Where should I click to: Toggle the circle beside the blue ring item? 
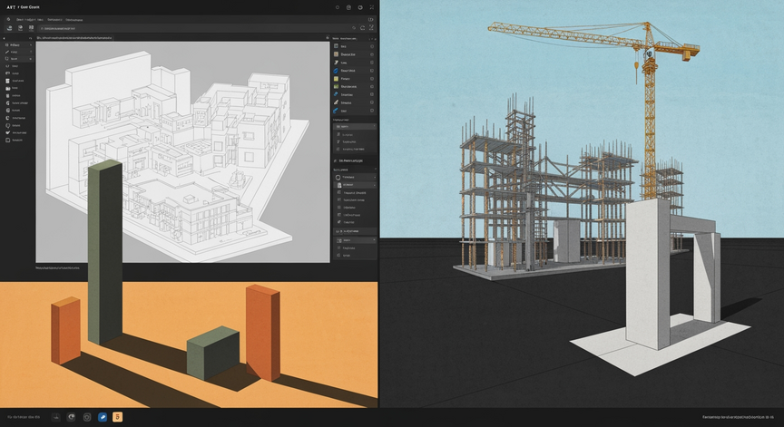372,71
